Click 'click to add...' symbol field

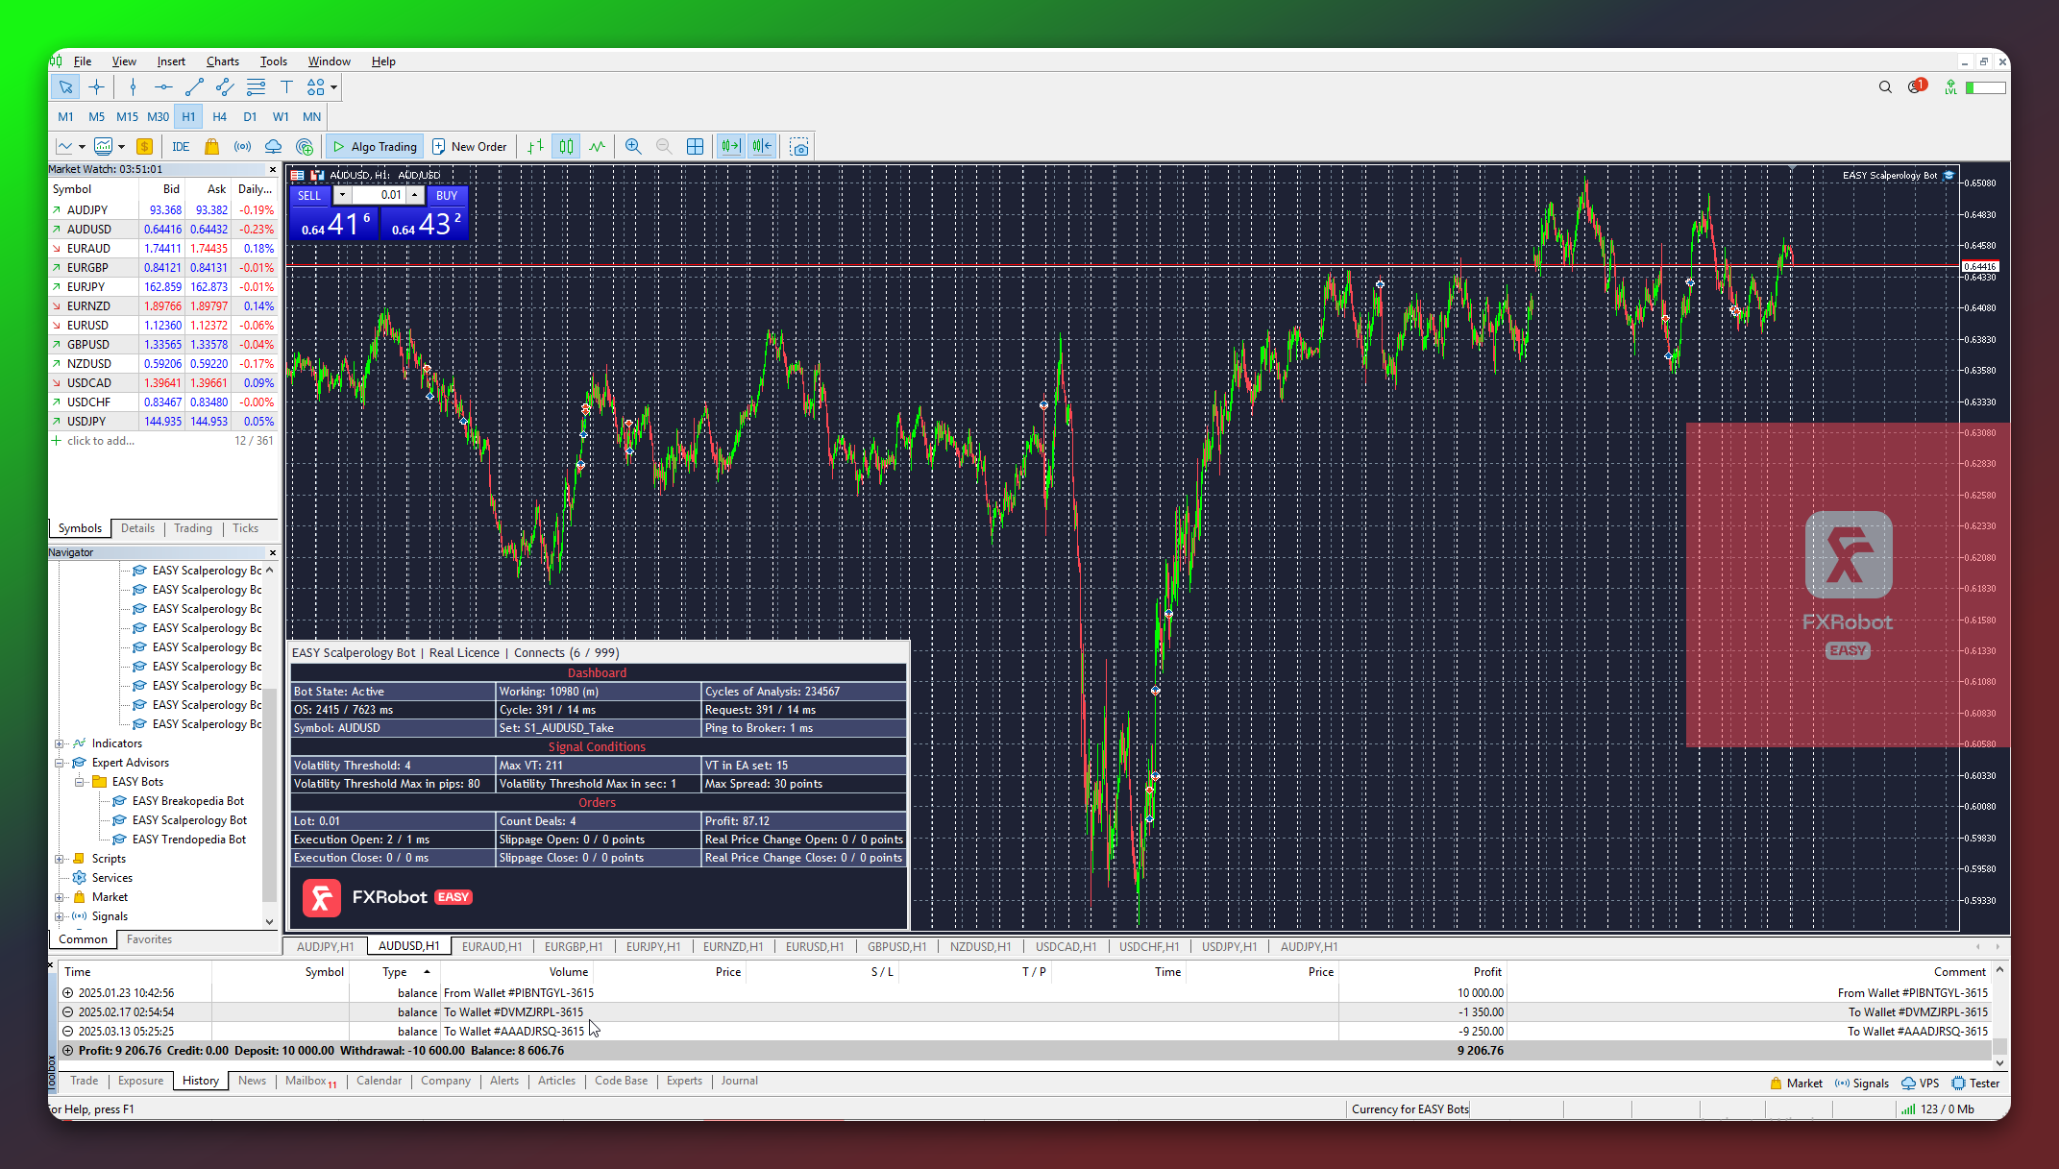100,441
